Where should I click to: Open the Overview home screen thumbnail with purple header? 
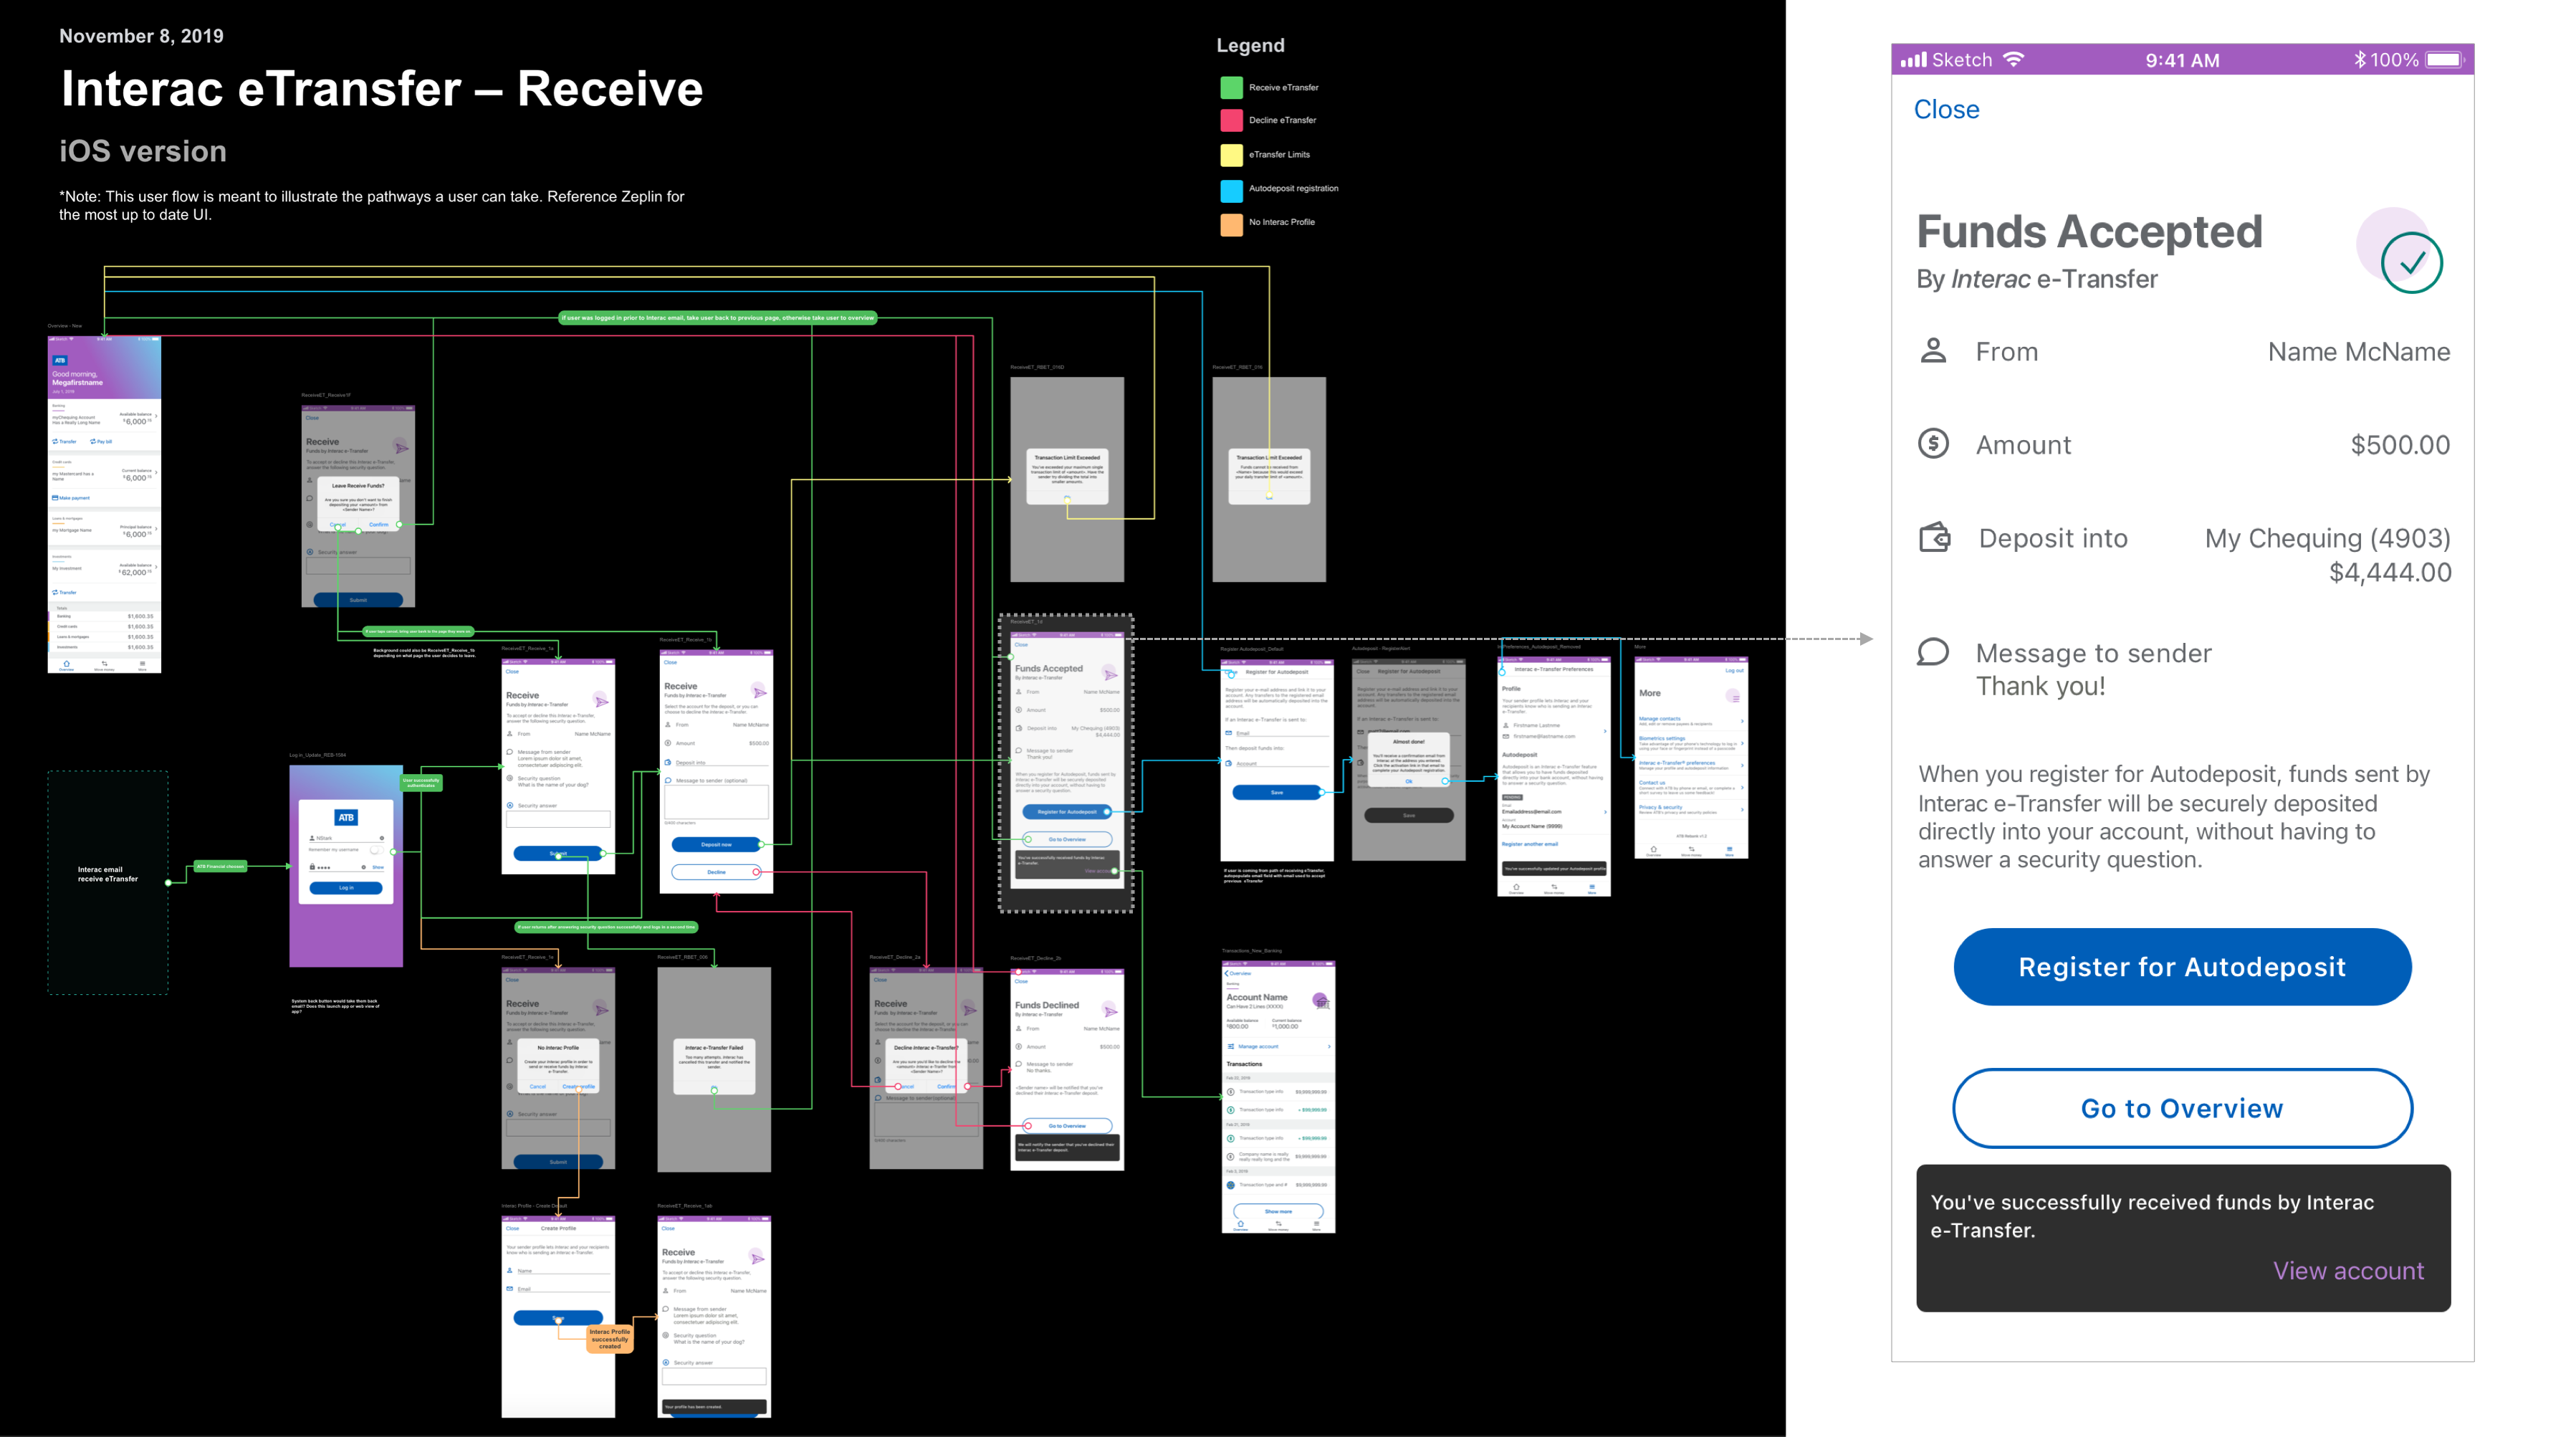point(104,504)
